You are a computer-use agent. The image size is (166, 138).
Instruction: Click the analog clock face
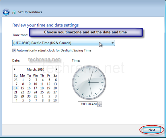pos(89,83)
